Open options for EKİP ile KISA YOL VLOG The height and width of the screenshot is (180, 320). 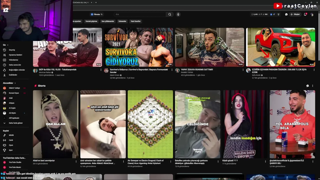tap(101, 70)
